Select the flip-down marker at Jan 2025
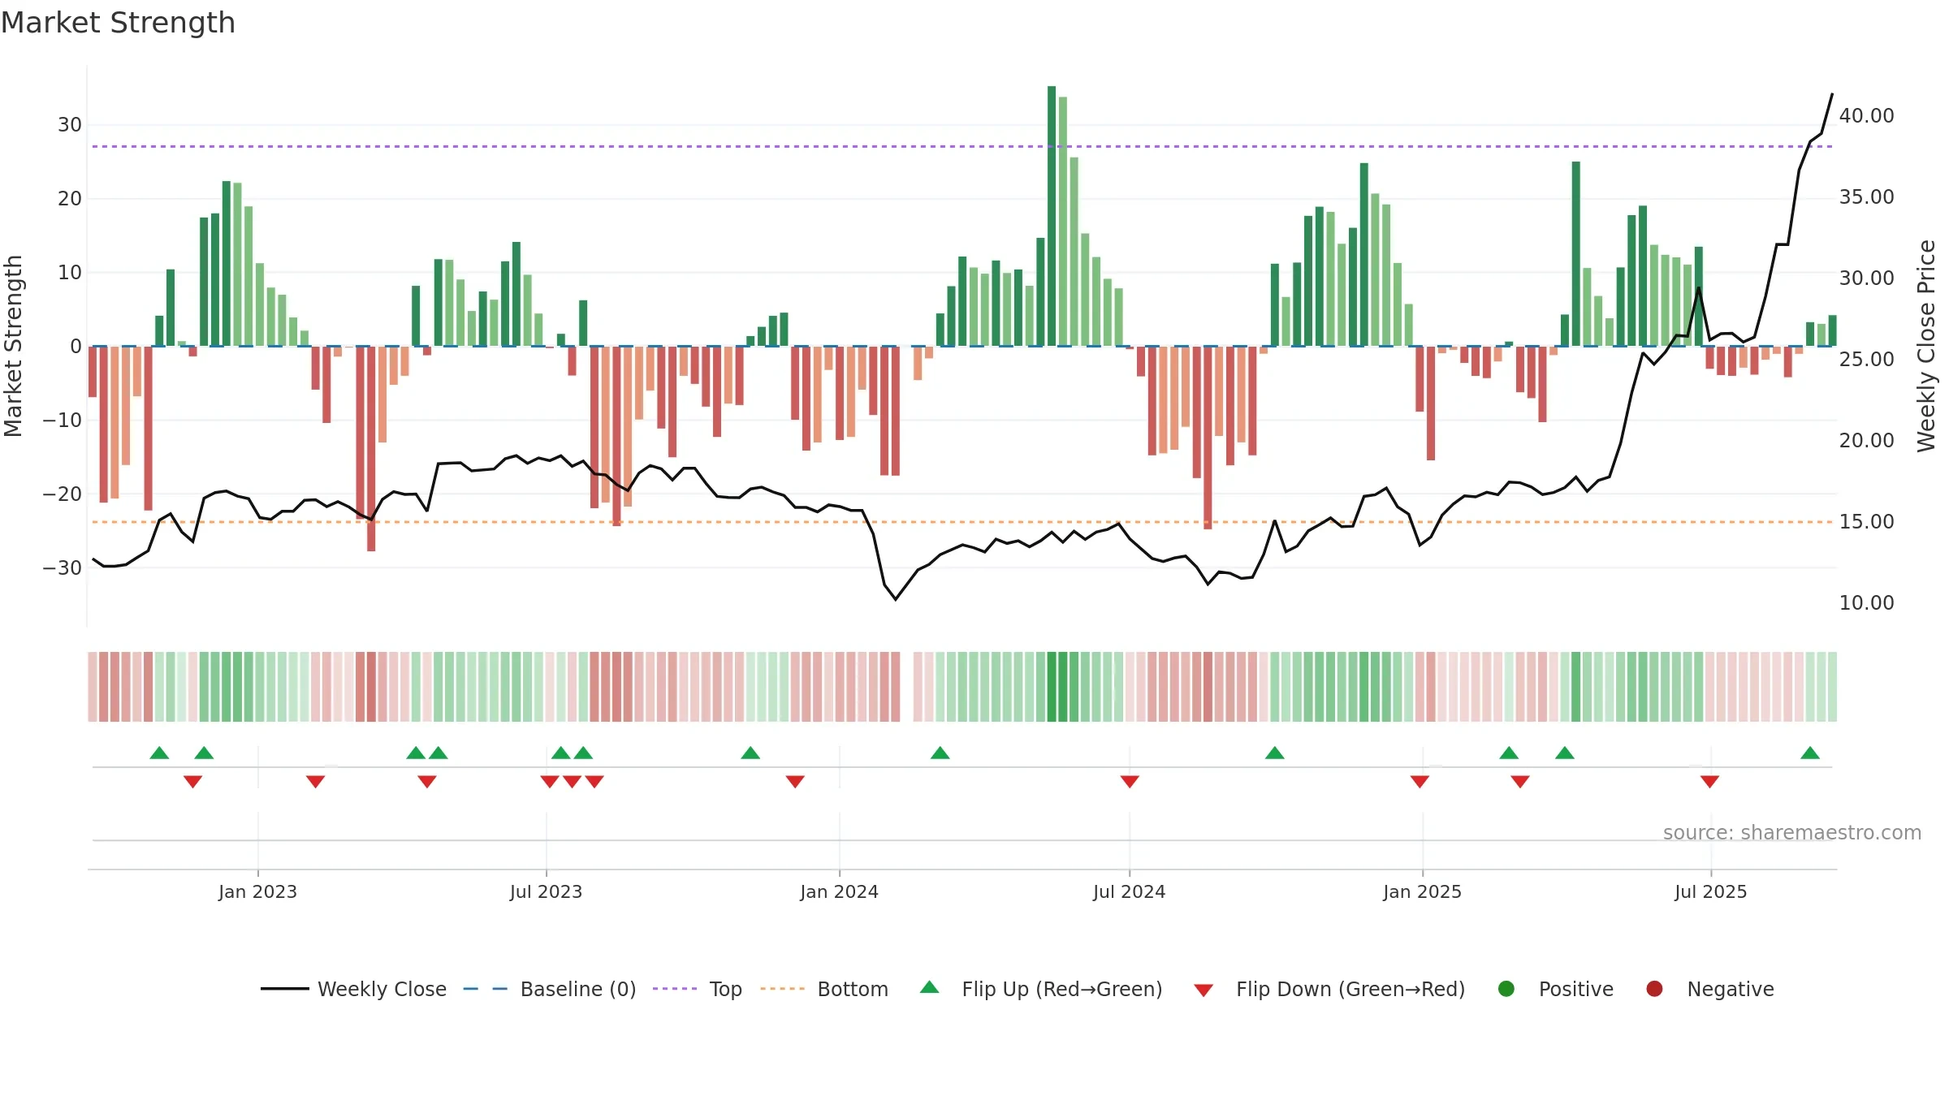1949x1096 pixels. click(x=1420, y=782)
